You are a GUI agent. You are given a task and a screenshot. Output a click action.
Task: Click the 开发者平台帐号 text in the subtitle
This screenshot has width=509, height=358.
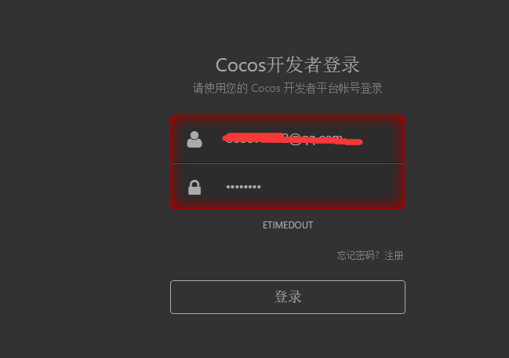(x=322, y=88)
